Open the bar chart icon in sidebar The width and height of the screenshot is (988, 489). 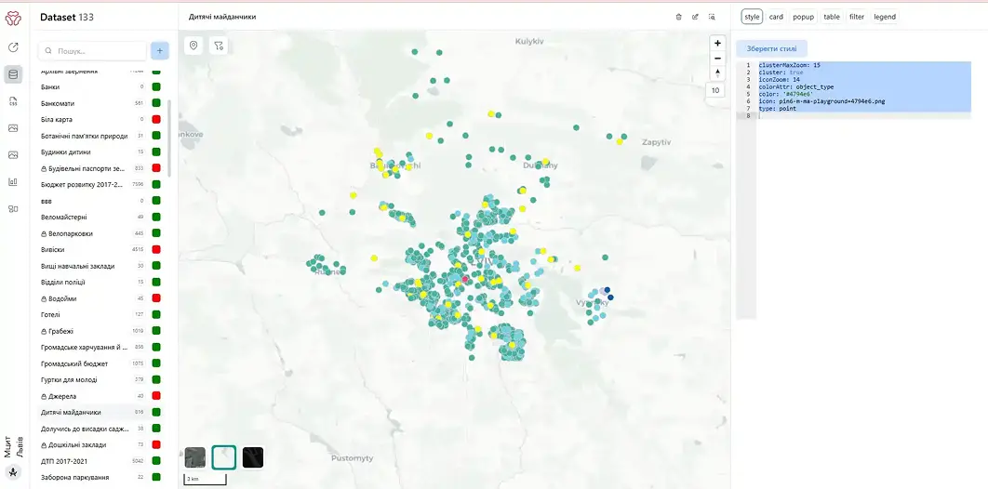pyautogui.click(x=13, y=182)
